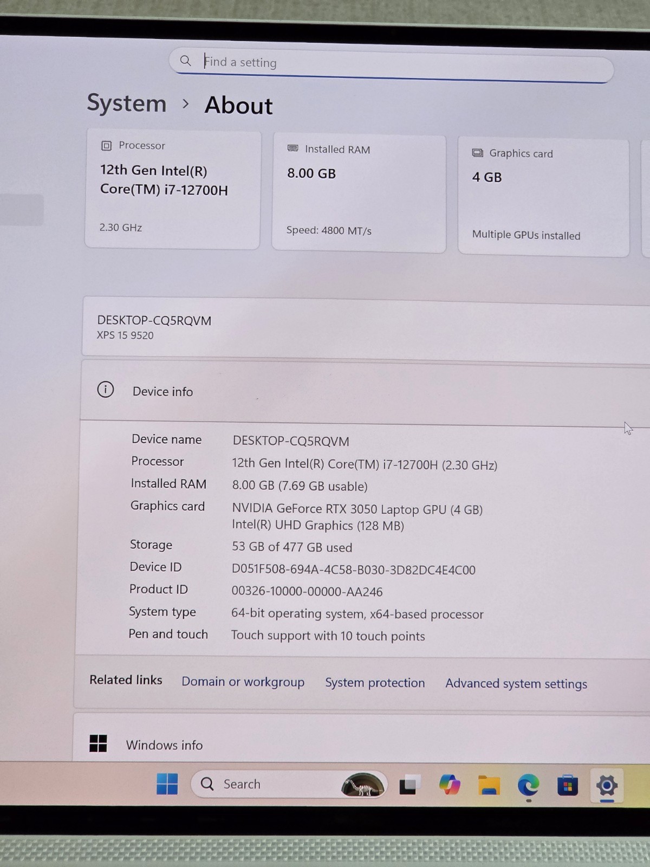The width and height of the screenshot is (650, 867).
Task: Go back to System in the breadcrumb
Action: click(x=127, y=103)
